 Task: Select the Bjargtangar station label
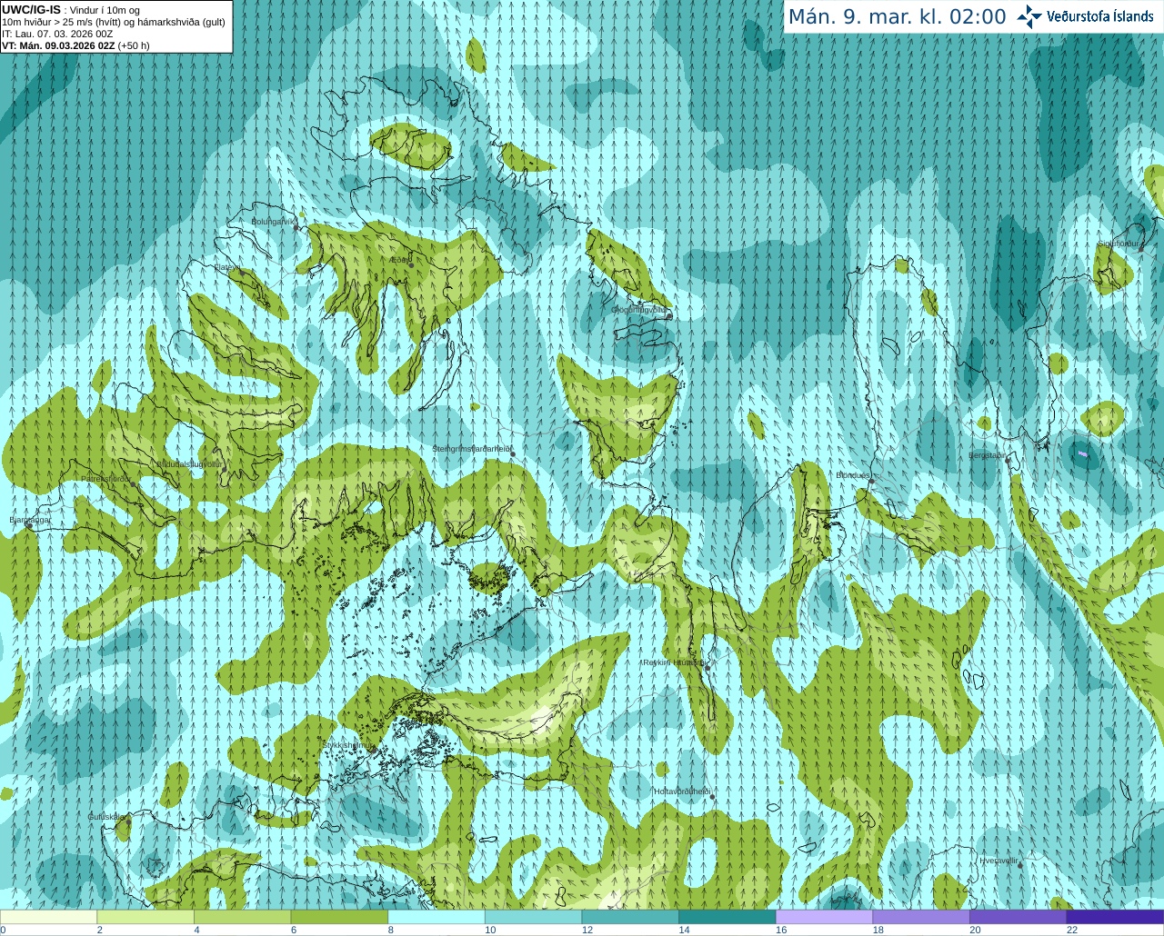coord(30,520)
